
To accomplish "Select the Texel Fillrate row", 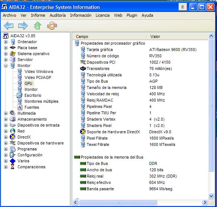I will pos(140,144).
